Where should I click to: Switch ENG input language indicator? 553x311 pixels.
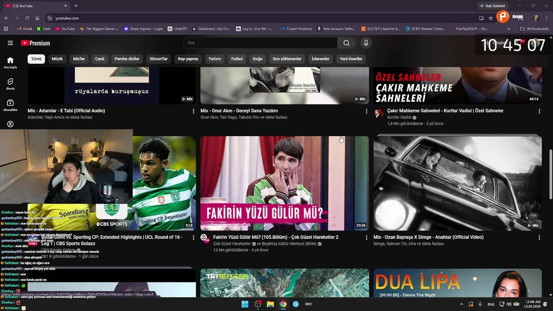tap(491, 304)
